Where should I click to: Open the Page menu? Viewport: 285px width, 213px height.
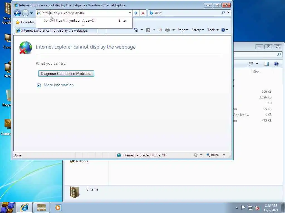pyautogui.click(x=183, y=30)
